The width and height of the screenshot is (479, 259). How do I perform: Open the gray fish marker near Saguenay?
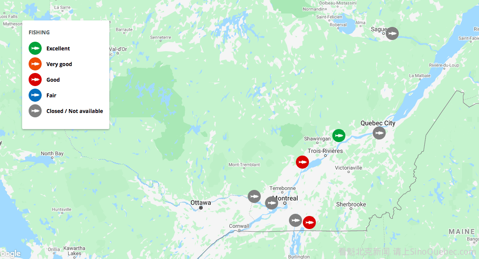(392, 33)
